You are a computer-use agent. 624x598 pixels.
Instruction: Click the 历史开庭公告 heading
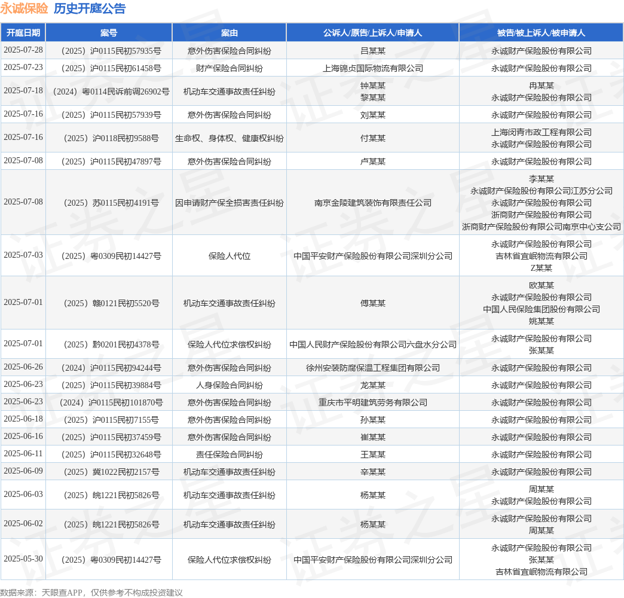click(90, 8)
